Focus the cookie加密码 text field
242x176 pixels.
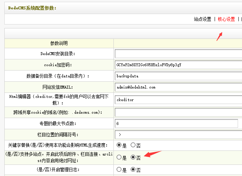click(x=178, y=65)
